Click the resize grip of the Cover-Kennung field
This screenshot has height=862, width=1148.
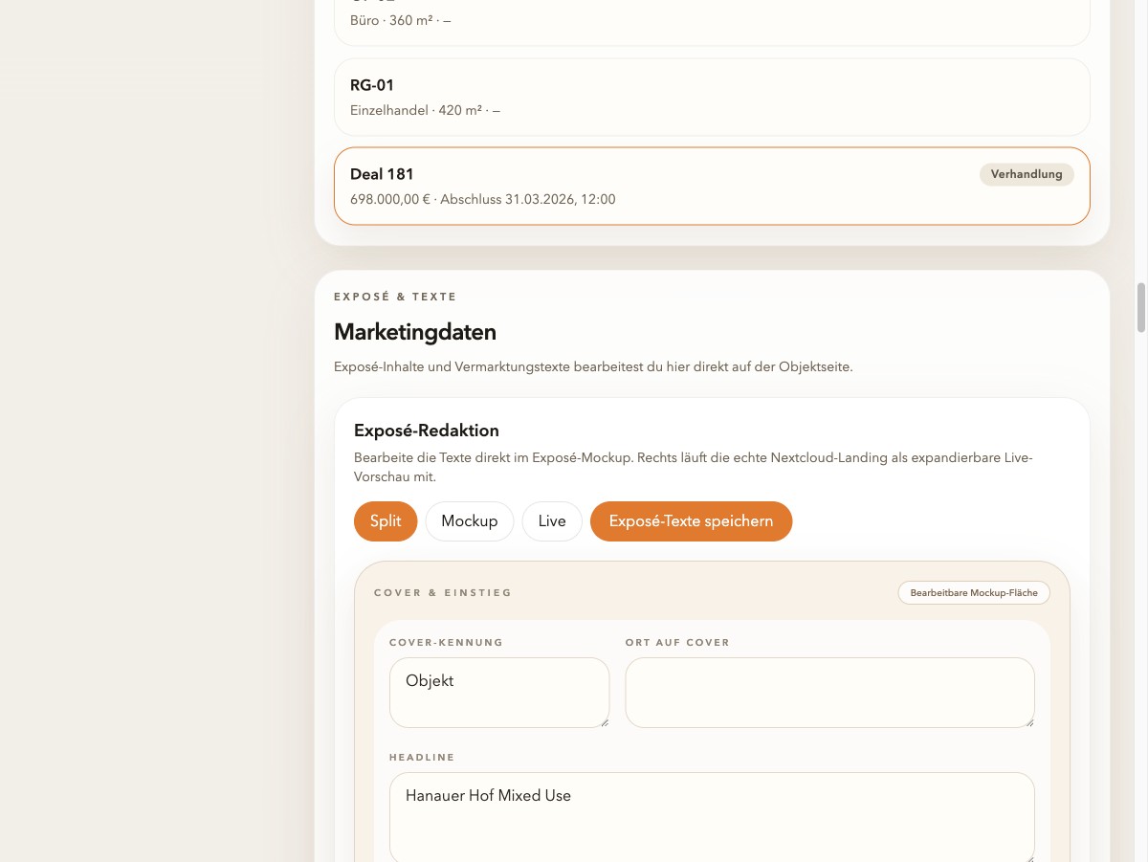pos(606,724)
